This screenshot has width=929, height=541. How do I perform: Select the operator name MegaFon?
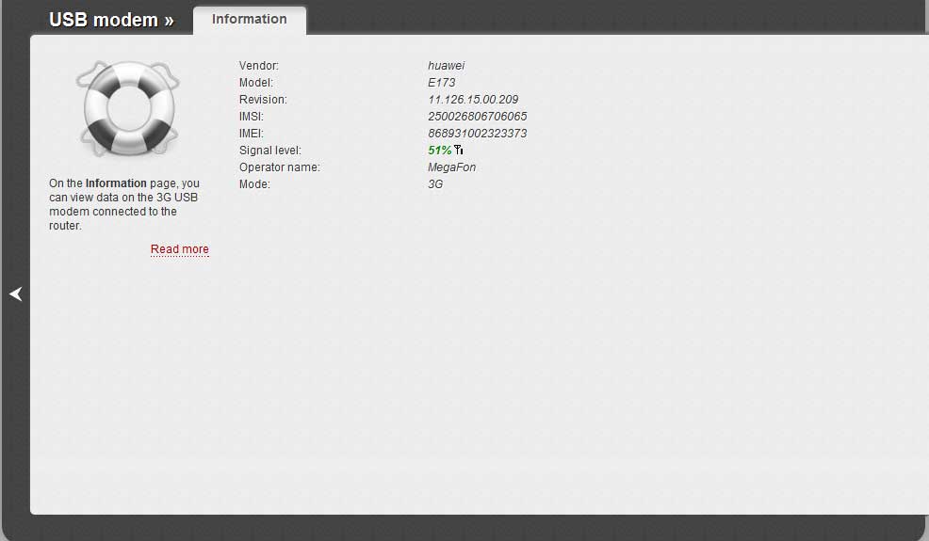(451, 167)
